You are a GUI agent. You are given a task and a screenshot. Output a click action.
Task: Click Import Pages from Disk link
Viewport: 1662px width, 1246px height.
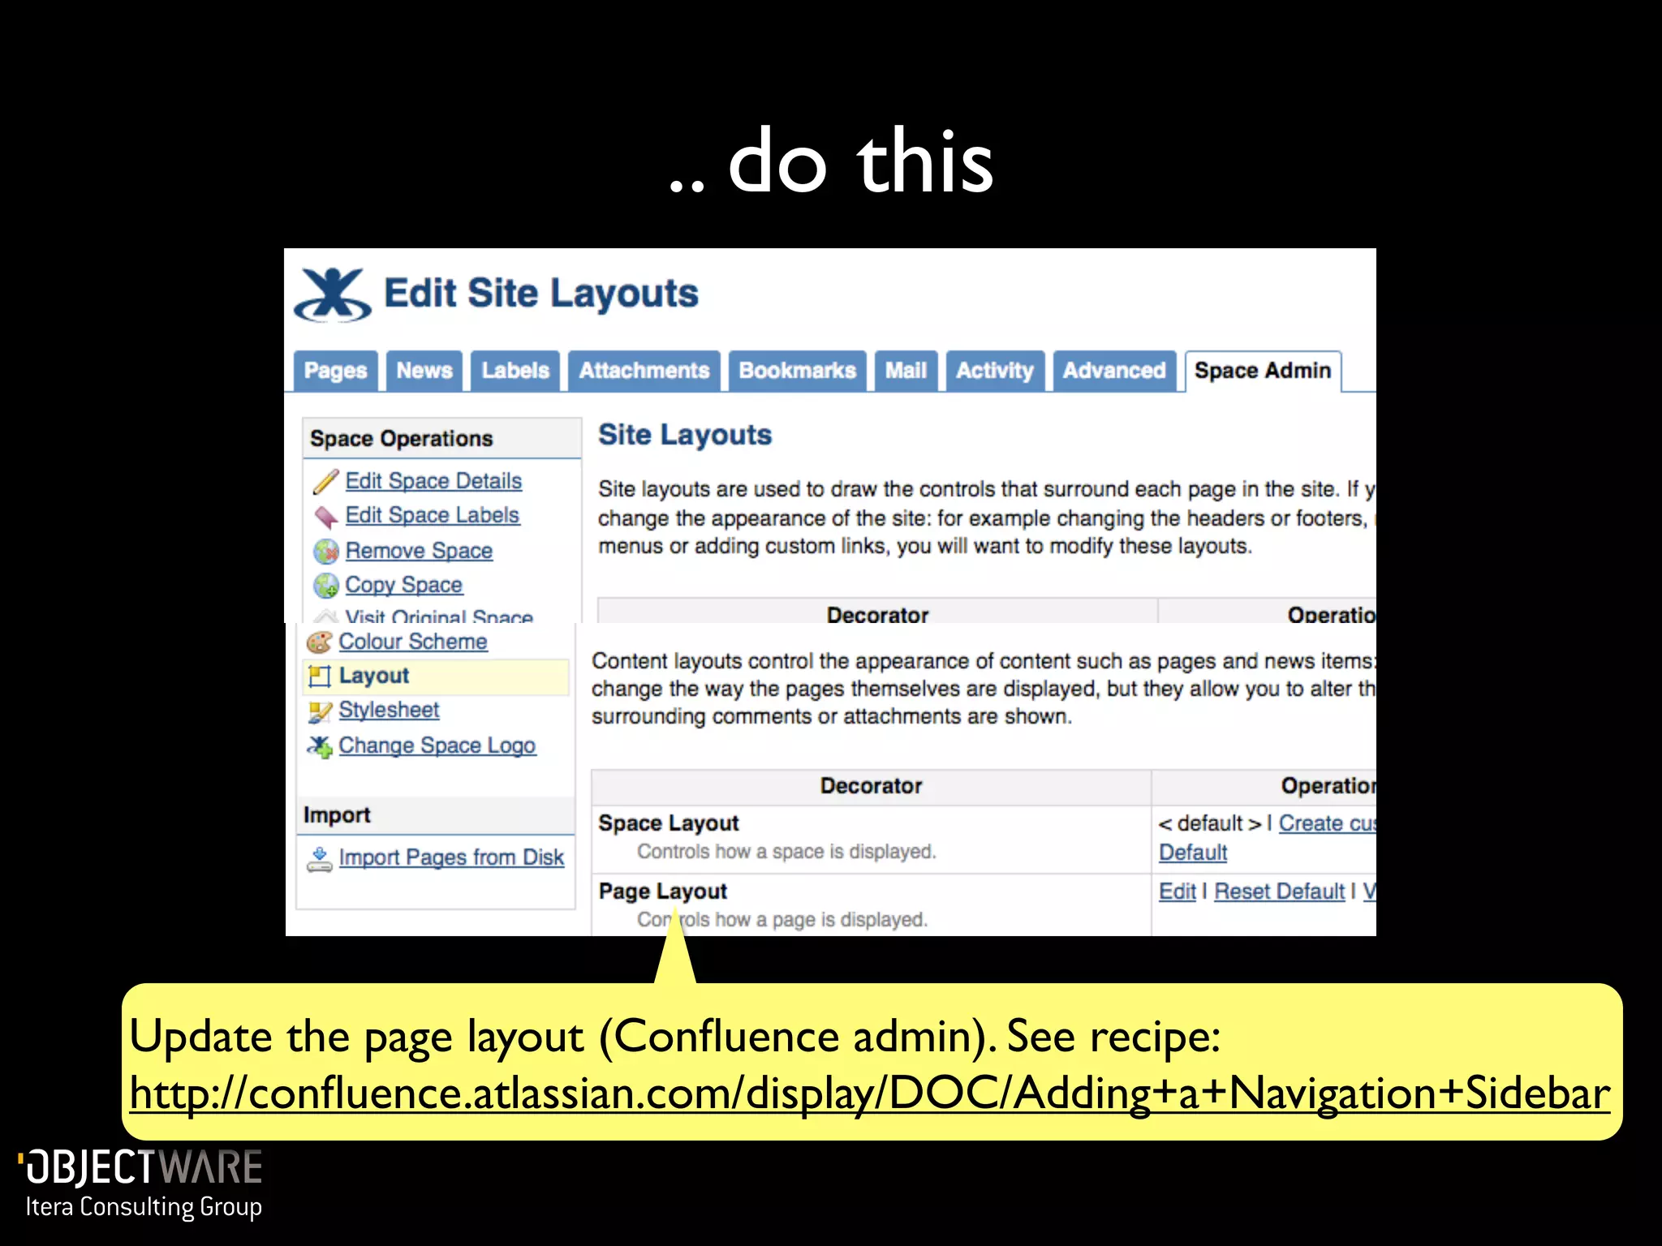[451, 857]
